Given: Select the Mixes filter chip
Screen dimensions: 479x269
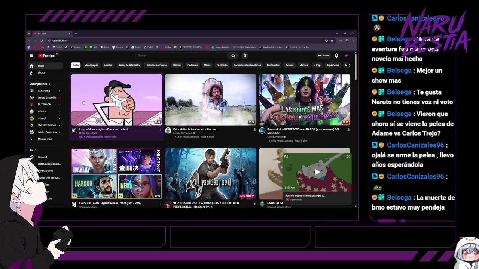Looking at the screenshot, I should 207,65.
